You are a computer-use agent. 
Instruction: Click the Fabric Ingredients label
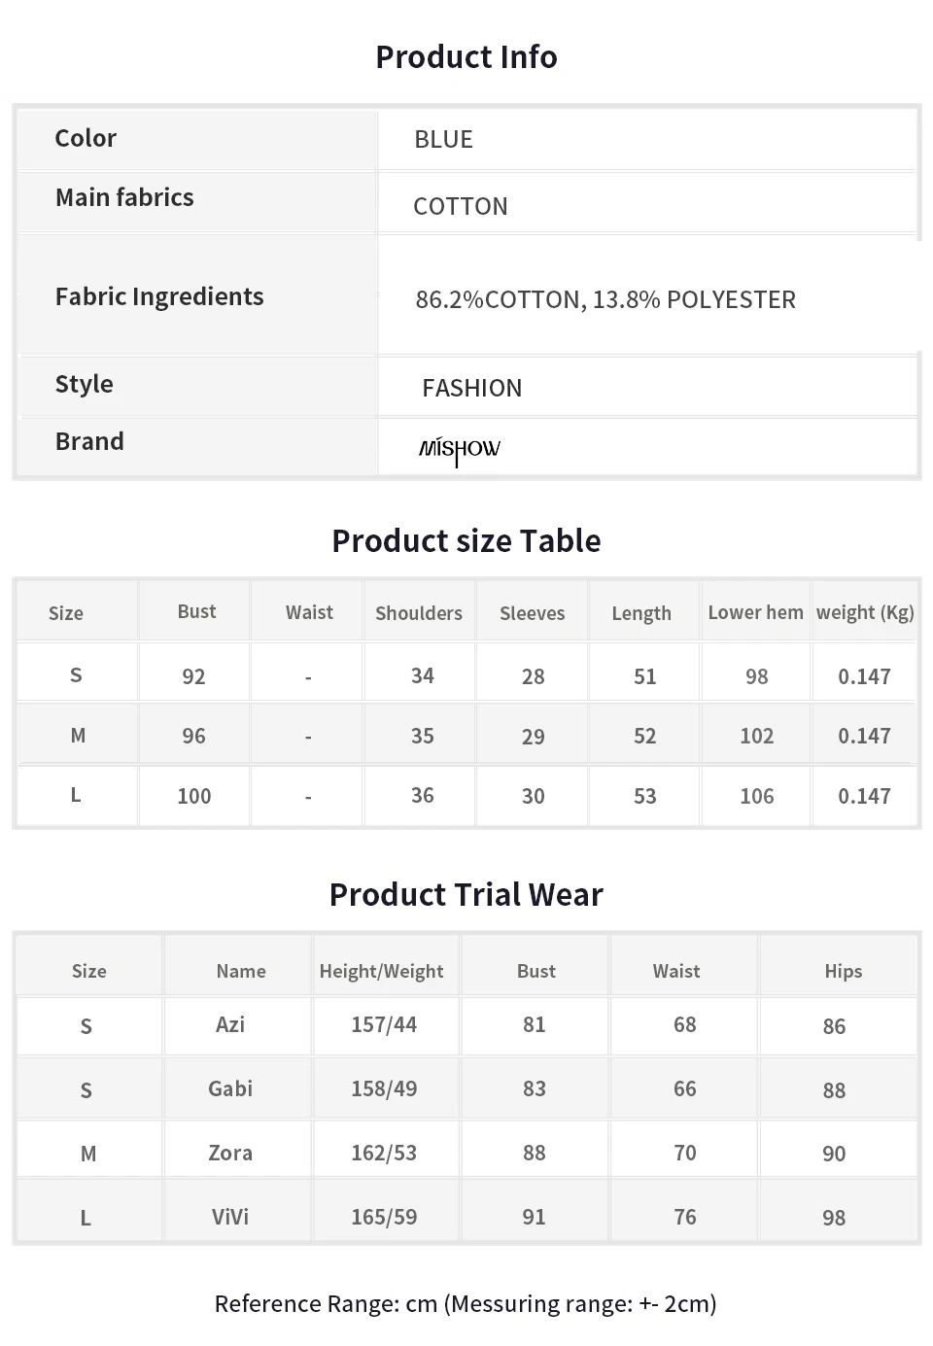click(x=159, y=296)
